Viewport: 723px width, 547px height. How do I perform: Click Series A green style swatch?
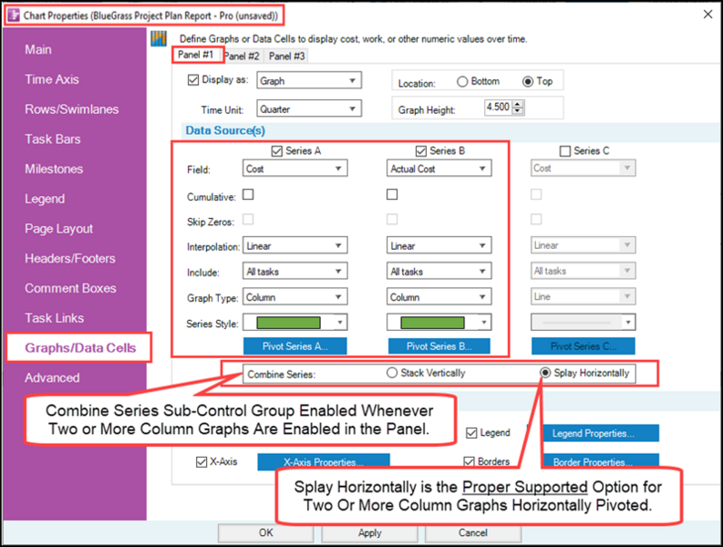289,323
